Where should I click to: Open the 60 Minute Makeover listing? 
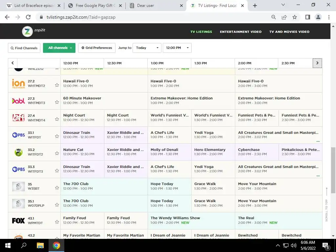(x=104, y=101)
